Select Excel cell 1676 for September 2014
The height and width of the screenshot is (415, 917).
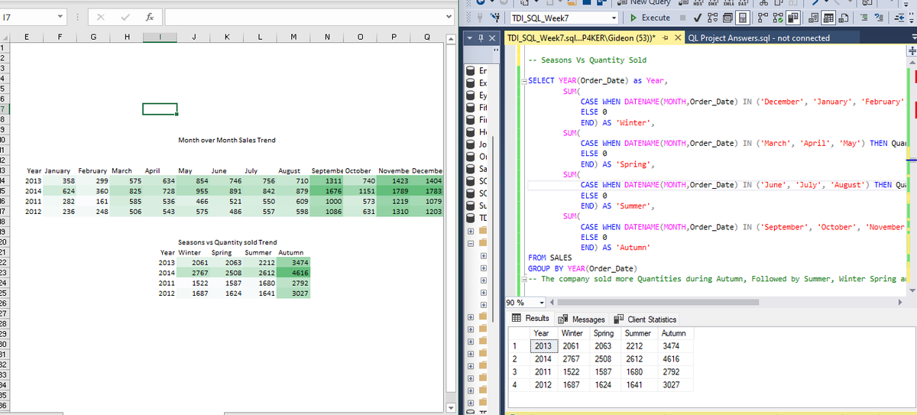pyautogui.click(x=327, y=191)
